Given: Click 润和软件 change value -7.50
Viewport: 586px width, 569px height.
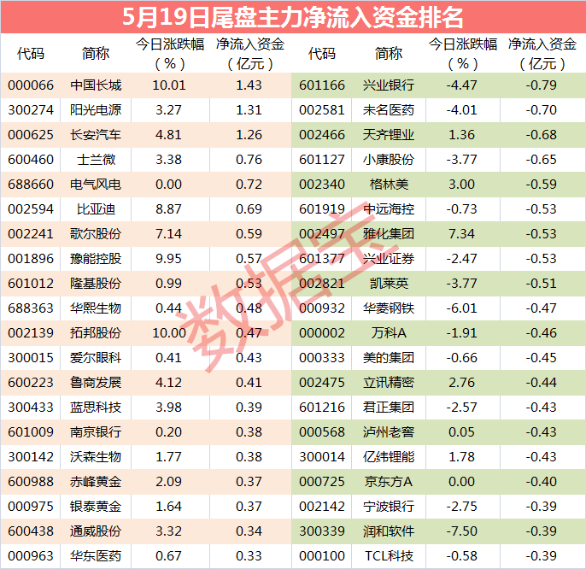Looking at the screenshot, I should click(461, 531).
